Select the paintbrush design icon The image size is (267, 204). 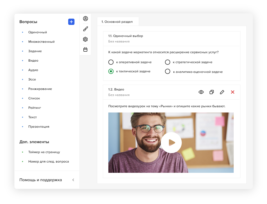pos(85,29)
